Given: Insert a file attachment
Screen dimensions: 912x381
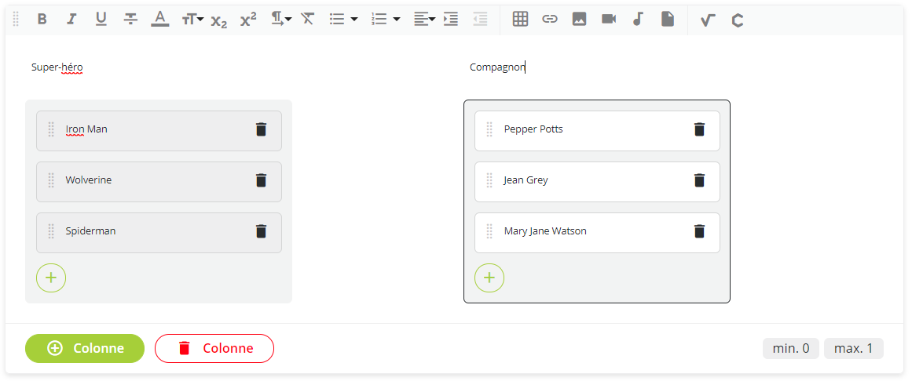Looking at the screenshot, I should click(x=668, y=19).
